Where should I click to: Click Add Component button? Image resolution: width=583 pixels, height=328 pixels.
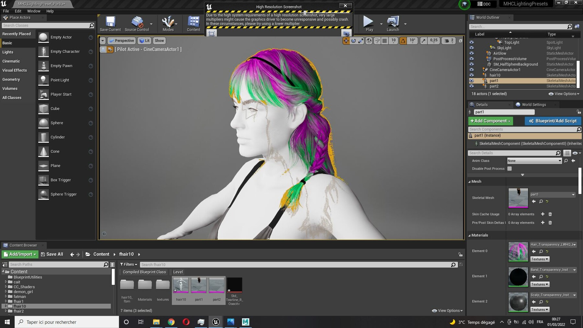490,121
